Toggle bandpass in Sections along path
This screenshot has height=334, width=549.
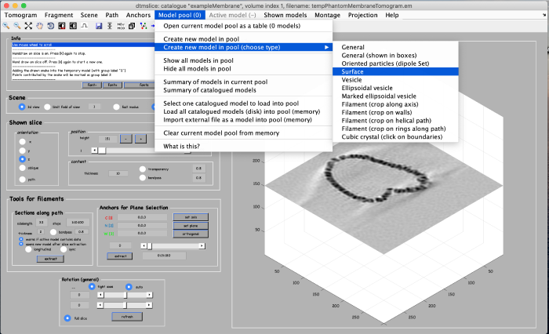(53, 232)
